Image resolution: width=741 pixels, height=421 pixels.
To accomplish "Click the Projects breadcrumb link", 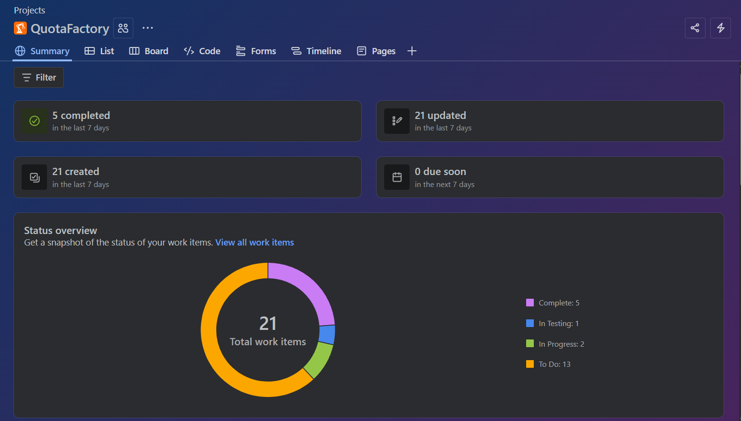I will (29, 11).
